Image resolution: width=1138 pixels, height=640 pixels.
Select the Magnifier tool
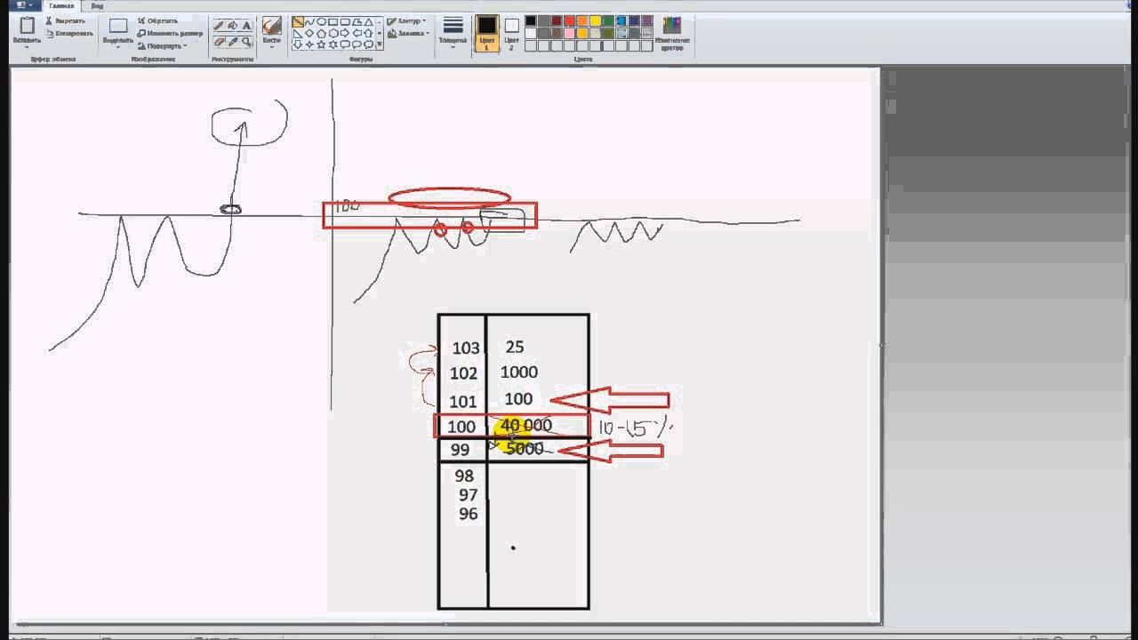246,42
